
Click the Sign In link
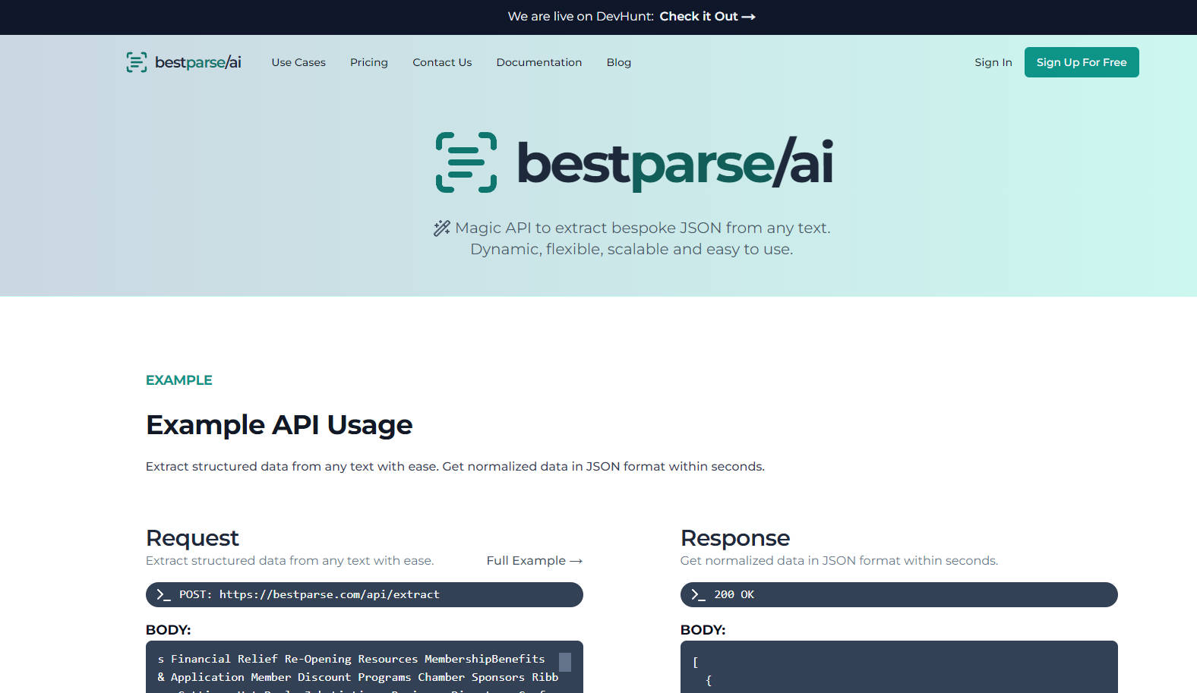coord(993,62)
